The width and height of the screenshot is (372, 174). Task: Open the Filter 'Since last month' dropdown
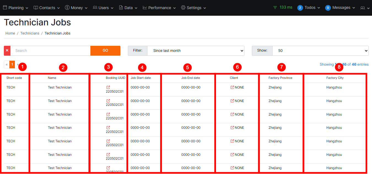pos(196,51)
